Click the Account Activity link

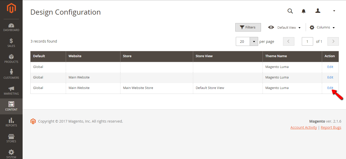tap(304, 127)
